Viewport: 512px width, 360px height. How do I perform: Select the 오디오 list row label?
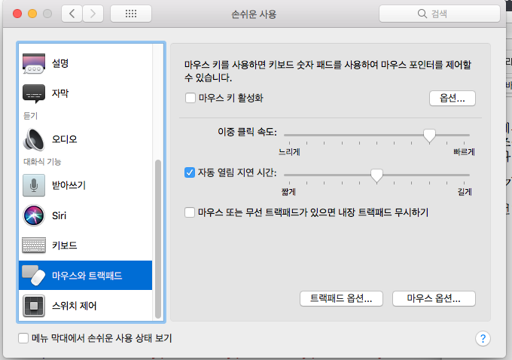click(65, 139)
